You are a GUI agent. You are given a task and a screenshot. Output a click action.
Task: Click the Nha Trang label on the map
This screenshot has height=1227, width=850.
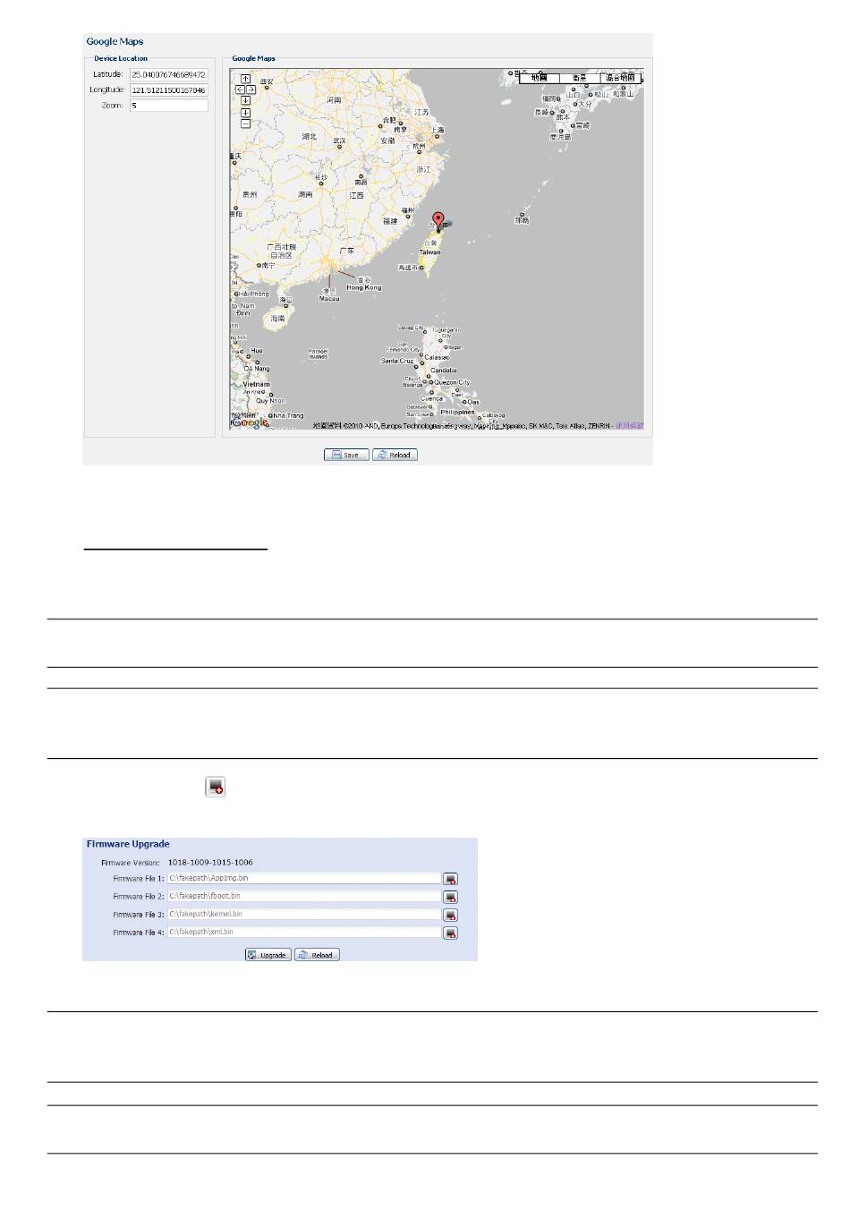[288, 415]
